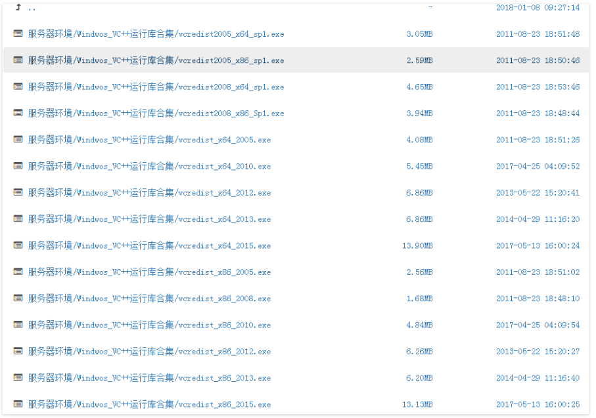Go up via the ".." link
Image resolution: width=596 pixels, height=418 pixels.
(x=32, y=8)
